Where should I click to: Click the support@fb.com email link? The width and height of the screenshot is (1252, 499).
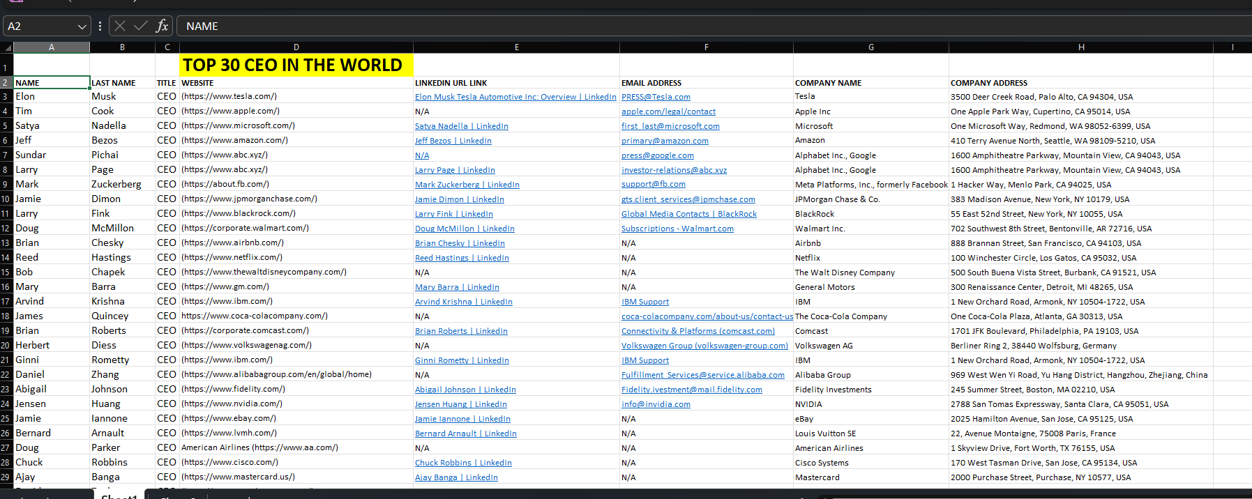[x=654, y=185]
